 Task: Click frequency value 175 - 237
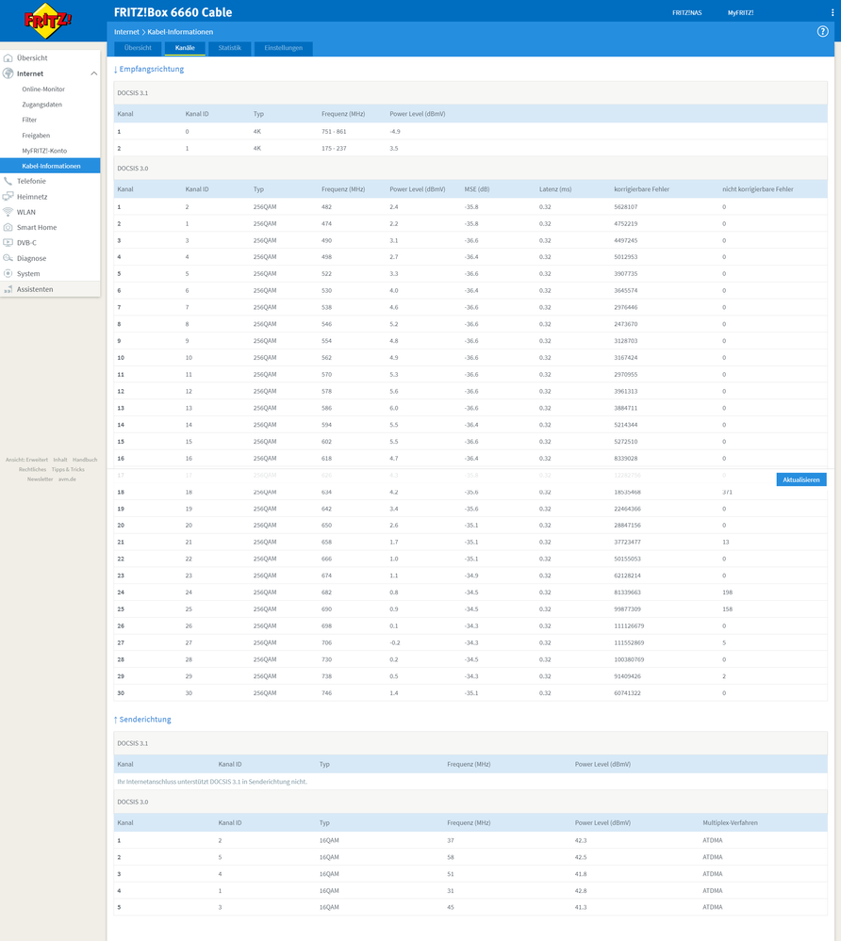pyautogui.click(x=334, y=148)
